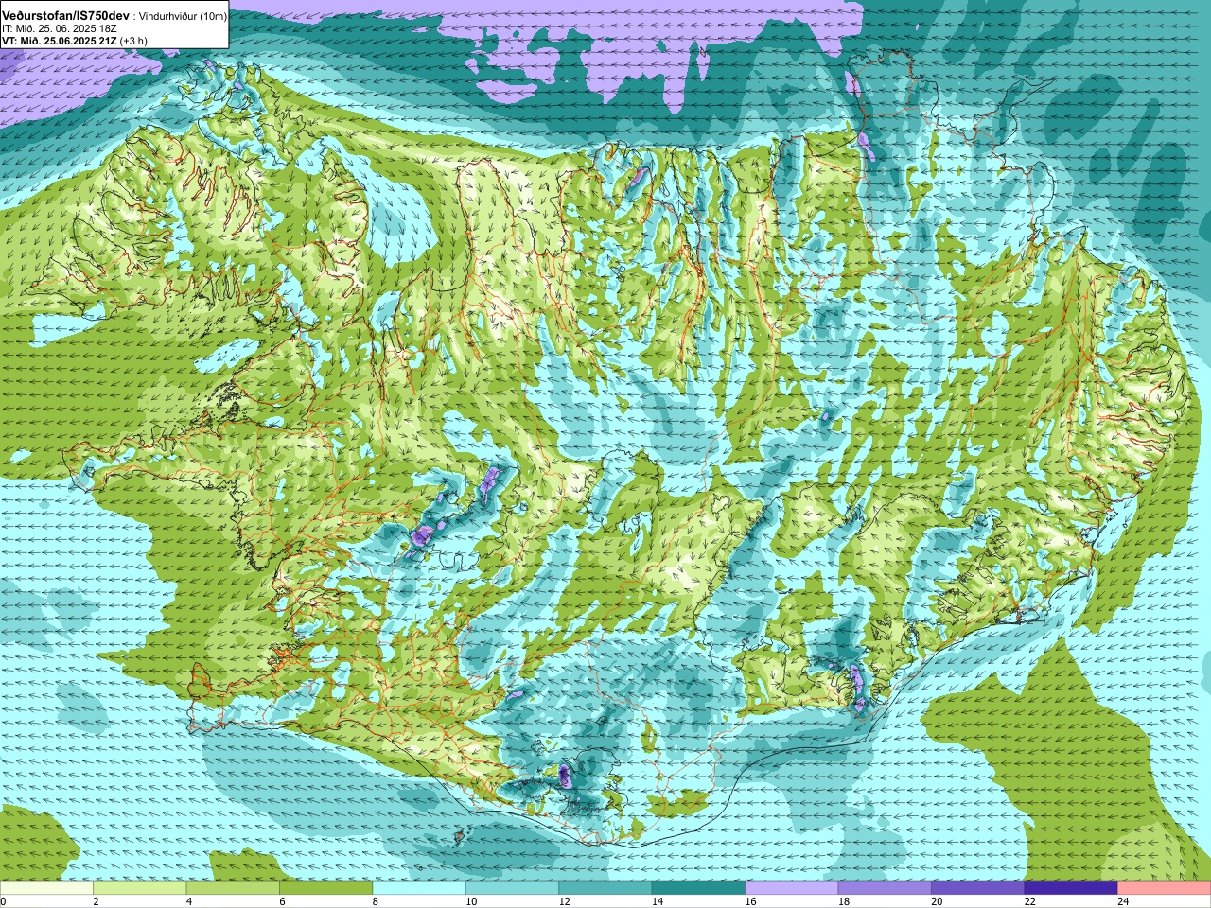Click the legend value '8'
The width and height of the screenshot is (1211, 908).
375,901
